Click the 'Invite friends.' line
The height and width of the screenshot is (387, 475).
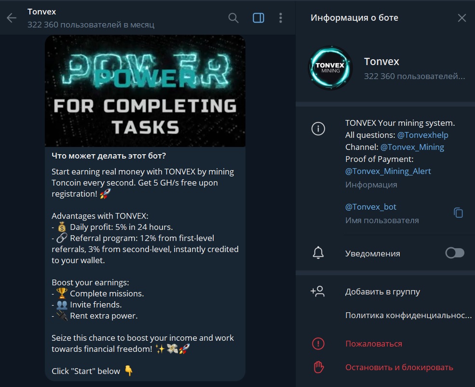[87, 305]
